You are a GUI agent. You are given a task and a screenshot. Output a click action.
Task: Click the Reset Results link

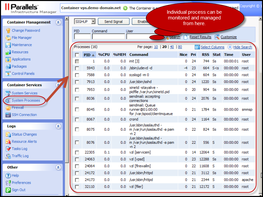point(200,37)
